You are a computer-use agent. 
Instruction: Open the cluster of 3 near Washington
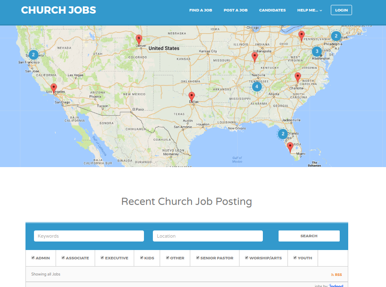pos(317,51)
